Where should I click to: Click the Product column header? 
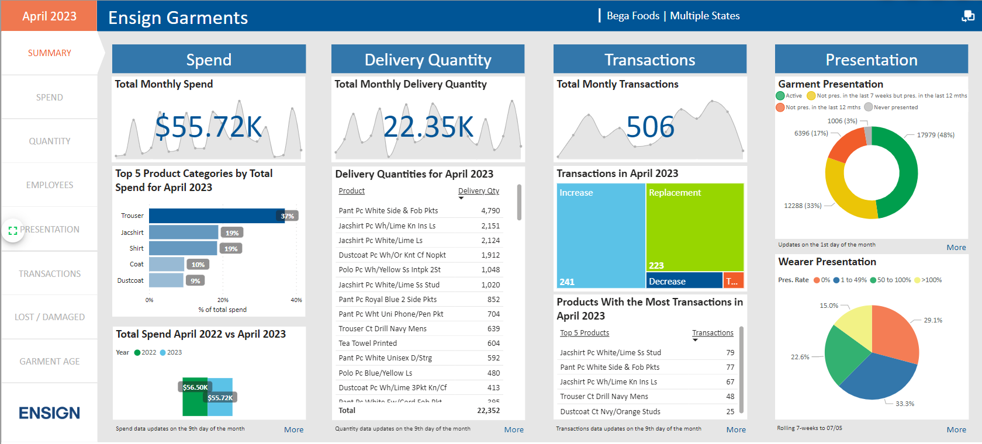(x=351, y=191)
